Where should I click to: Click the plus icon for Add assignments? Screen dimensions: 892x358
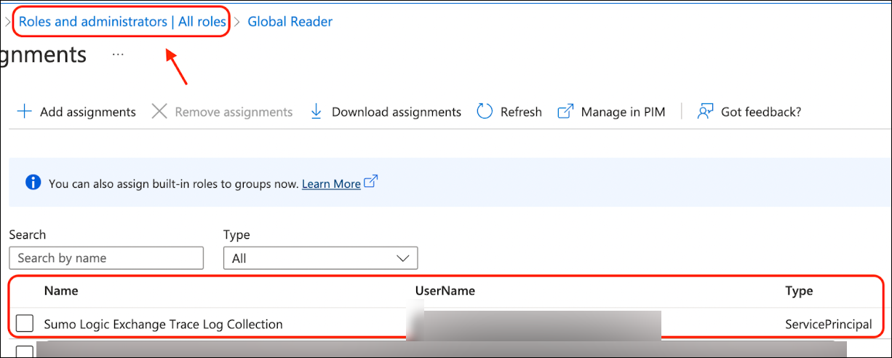24,111
